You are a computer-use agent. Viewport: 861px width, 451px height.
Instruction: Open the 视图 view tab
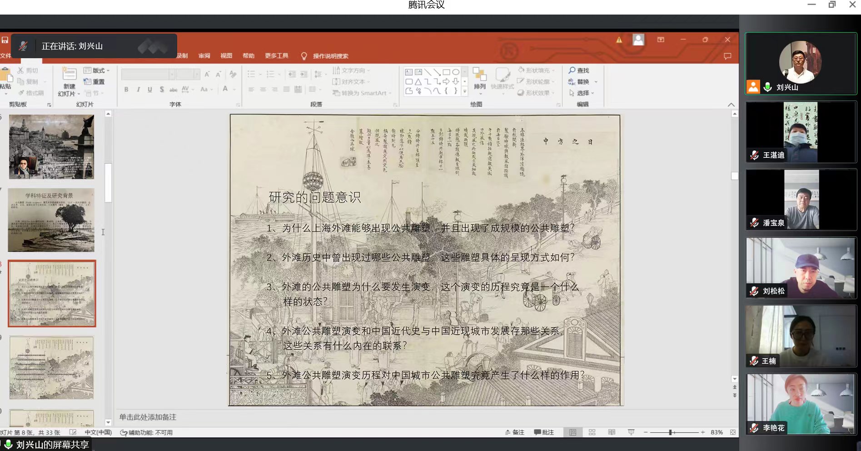226,56
